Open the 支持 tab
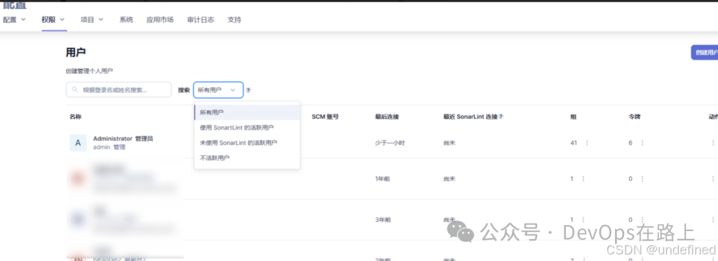The image size is (718, 261). tap(234, 20)
